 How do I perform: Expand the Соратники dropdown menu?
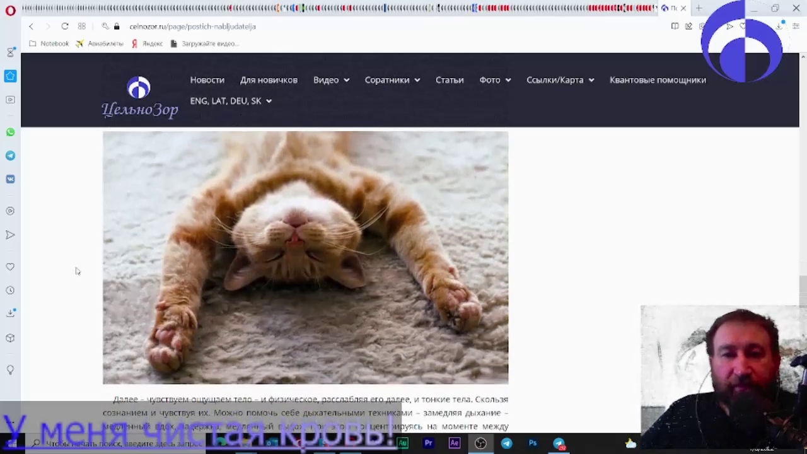coord(392,80)
